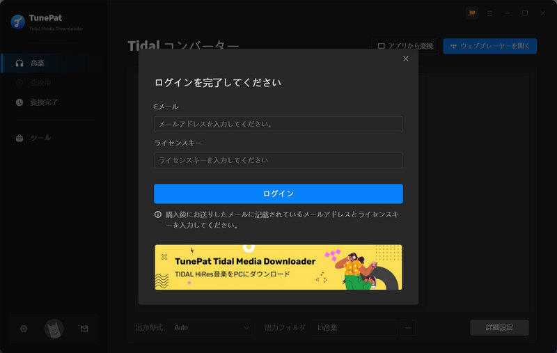Viewport: 557px width, 353px height.
Task: Click the ライセンスキー label
Action: pyautogui.click(x=178, y=143)
